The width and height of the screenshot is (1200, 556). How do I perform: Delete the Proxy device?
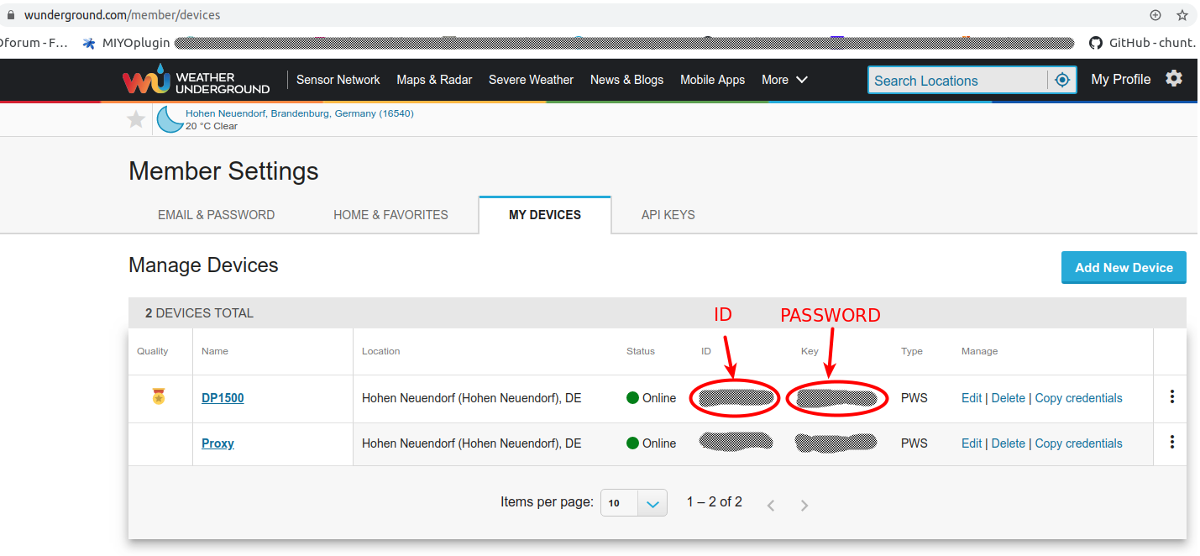pos(1009,443)
